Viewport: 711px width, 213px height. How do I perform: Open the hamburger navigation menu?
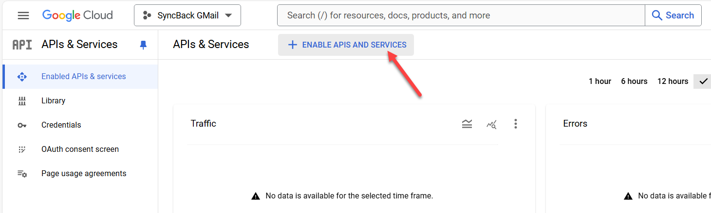[23, 16]
